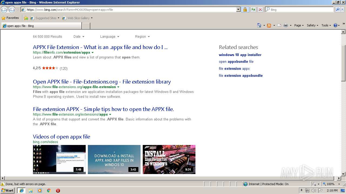Image resolution: width=346 pixels, height=194 pixels.
Task: Expand file-extension.org result URL arrow
Action: [x=110, y=115]
